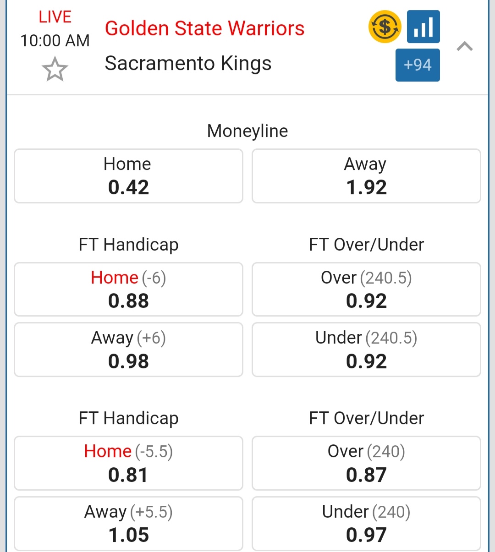Favorite the match with the star icon
The image size is (495, 552).
click(x=55, y=69)
